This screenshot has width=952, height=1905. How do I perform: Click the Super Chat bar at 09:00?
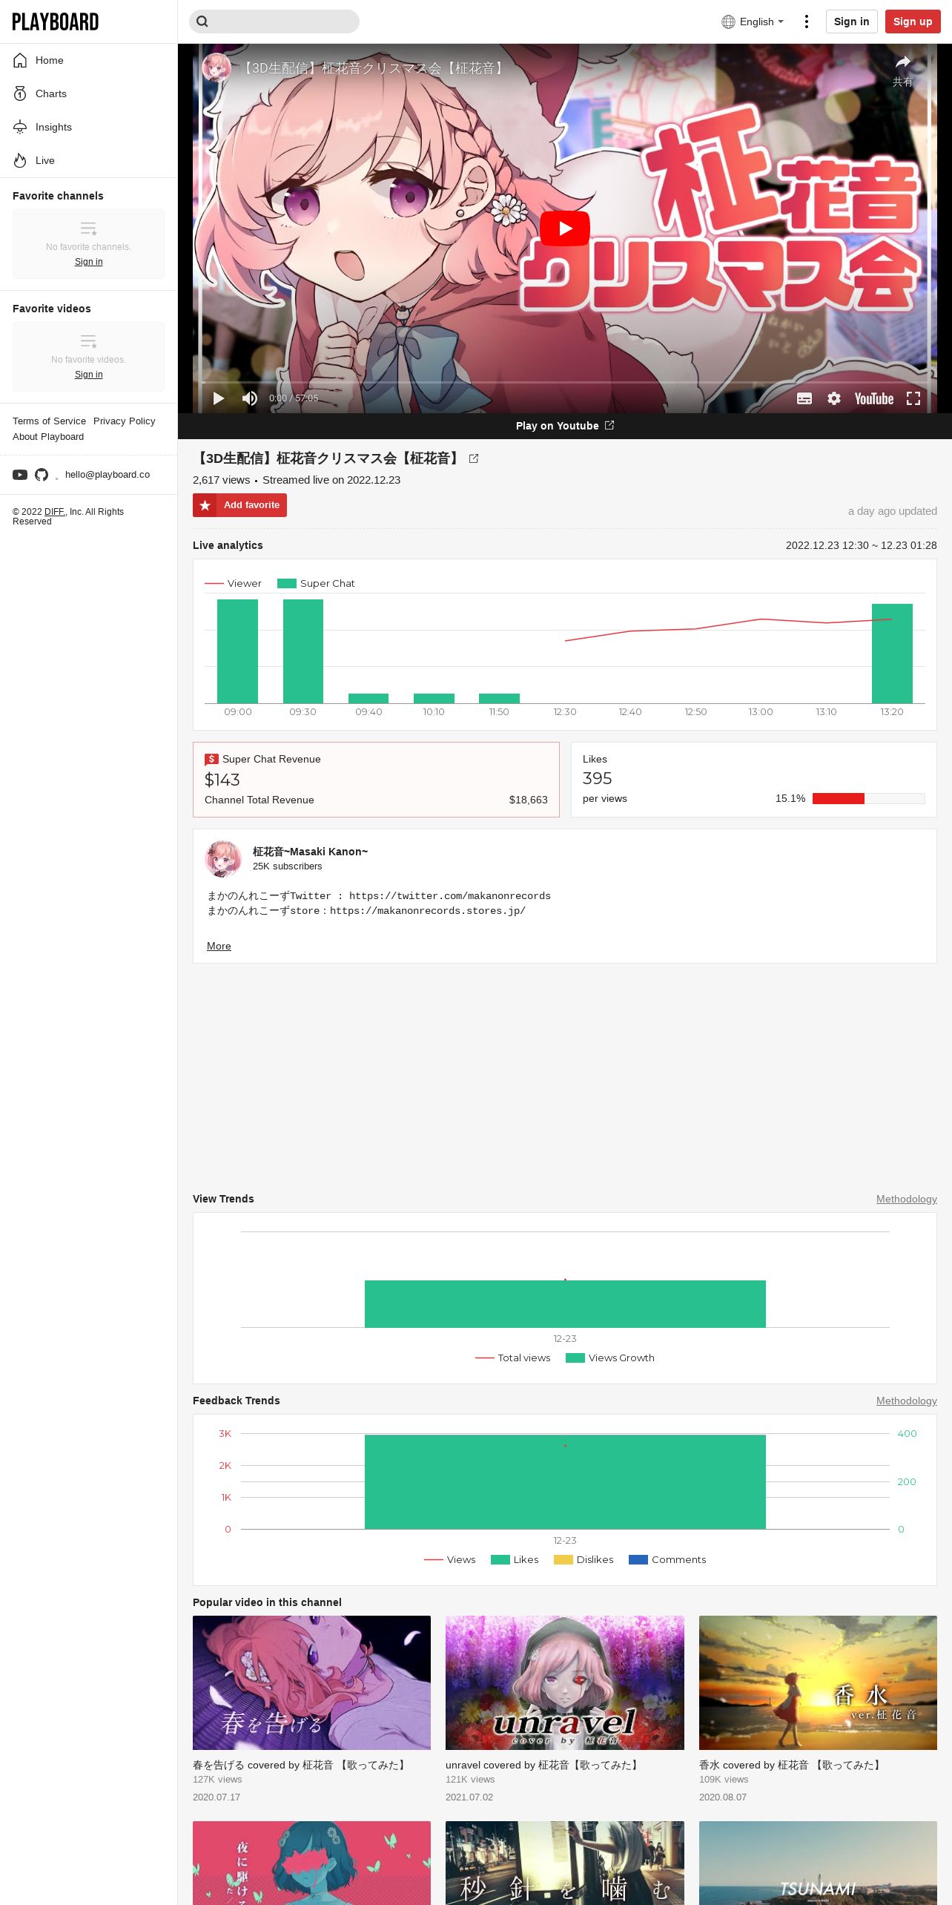[237, 651]
